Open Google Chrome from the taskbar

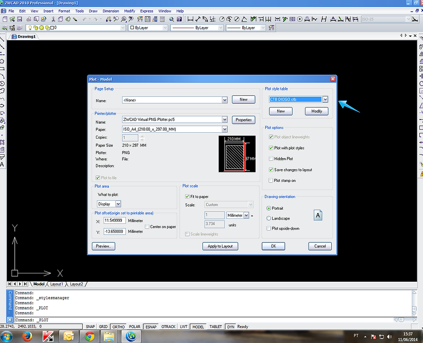point(89,336)
